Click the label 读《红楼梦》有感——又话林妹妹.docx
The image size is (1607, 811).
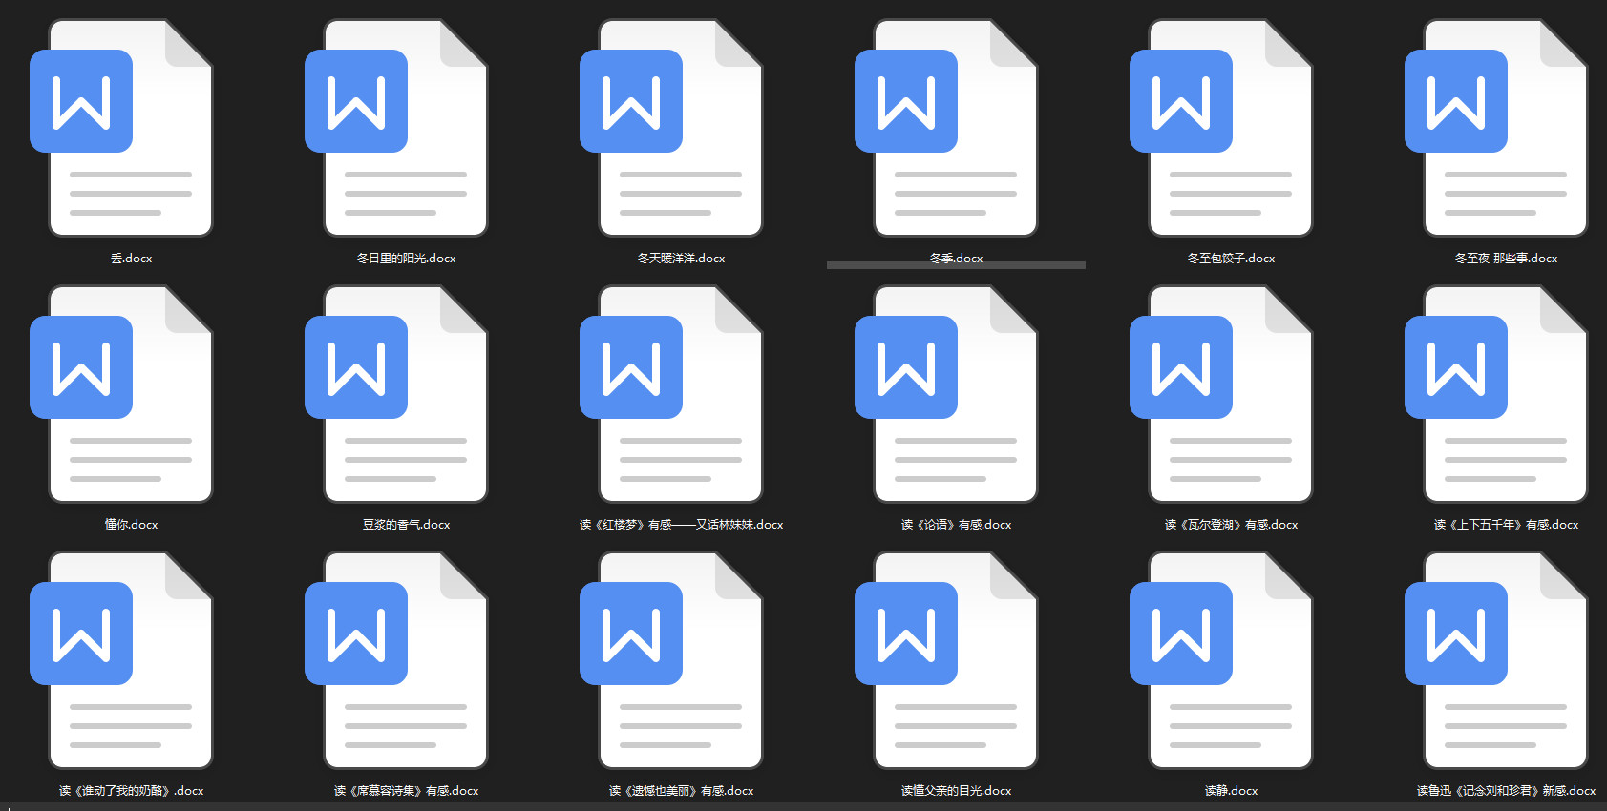[682, 524]
